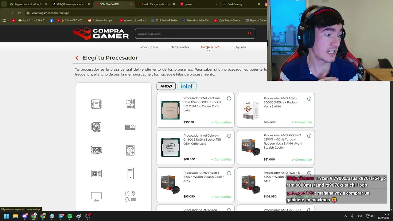Select the hard drive storage icon
Image resolution: width=393 pixels, height=221 pixels.
pyautogui.click(x=130, y=150)
